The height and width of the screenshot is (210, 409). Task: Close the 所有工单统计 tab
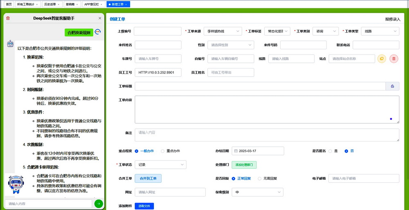pos(37,4)
